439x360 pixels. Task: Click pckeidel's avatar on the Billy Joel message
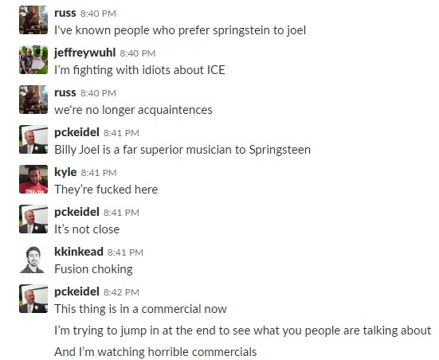click(33, 139)
